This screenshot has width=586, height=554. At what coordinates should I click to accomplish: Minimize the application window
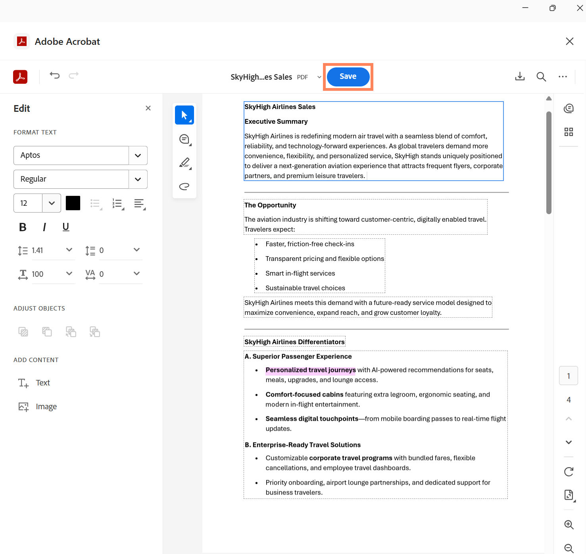pyautogui.click(x=525, y=8)
